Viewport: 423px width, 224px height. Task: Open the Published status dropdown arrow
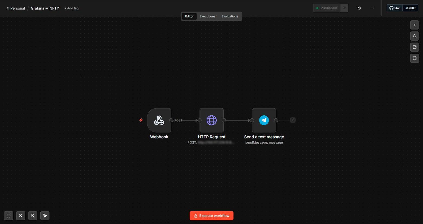tap(344, 8)
